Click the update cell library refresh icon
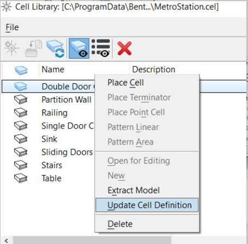Viewport: 248px width, 244px height. click(x=55, y=48)
